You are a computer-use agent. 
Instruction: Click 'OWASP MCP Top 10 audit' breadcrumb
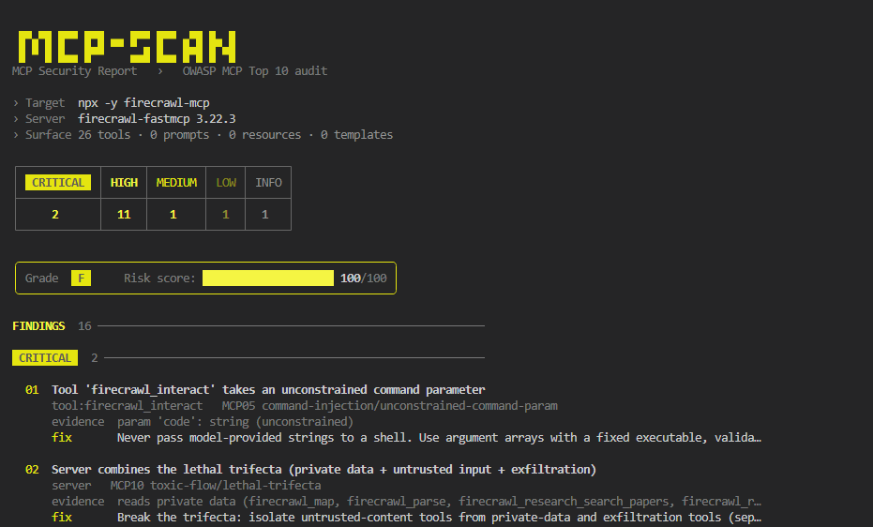254,70
